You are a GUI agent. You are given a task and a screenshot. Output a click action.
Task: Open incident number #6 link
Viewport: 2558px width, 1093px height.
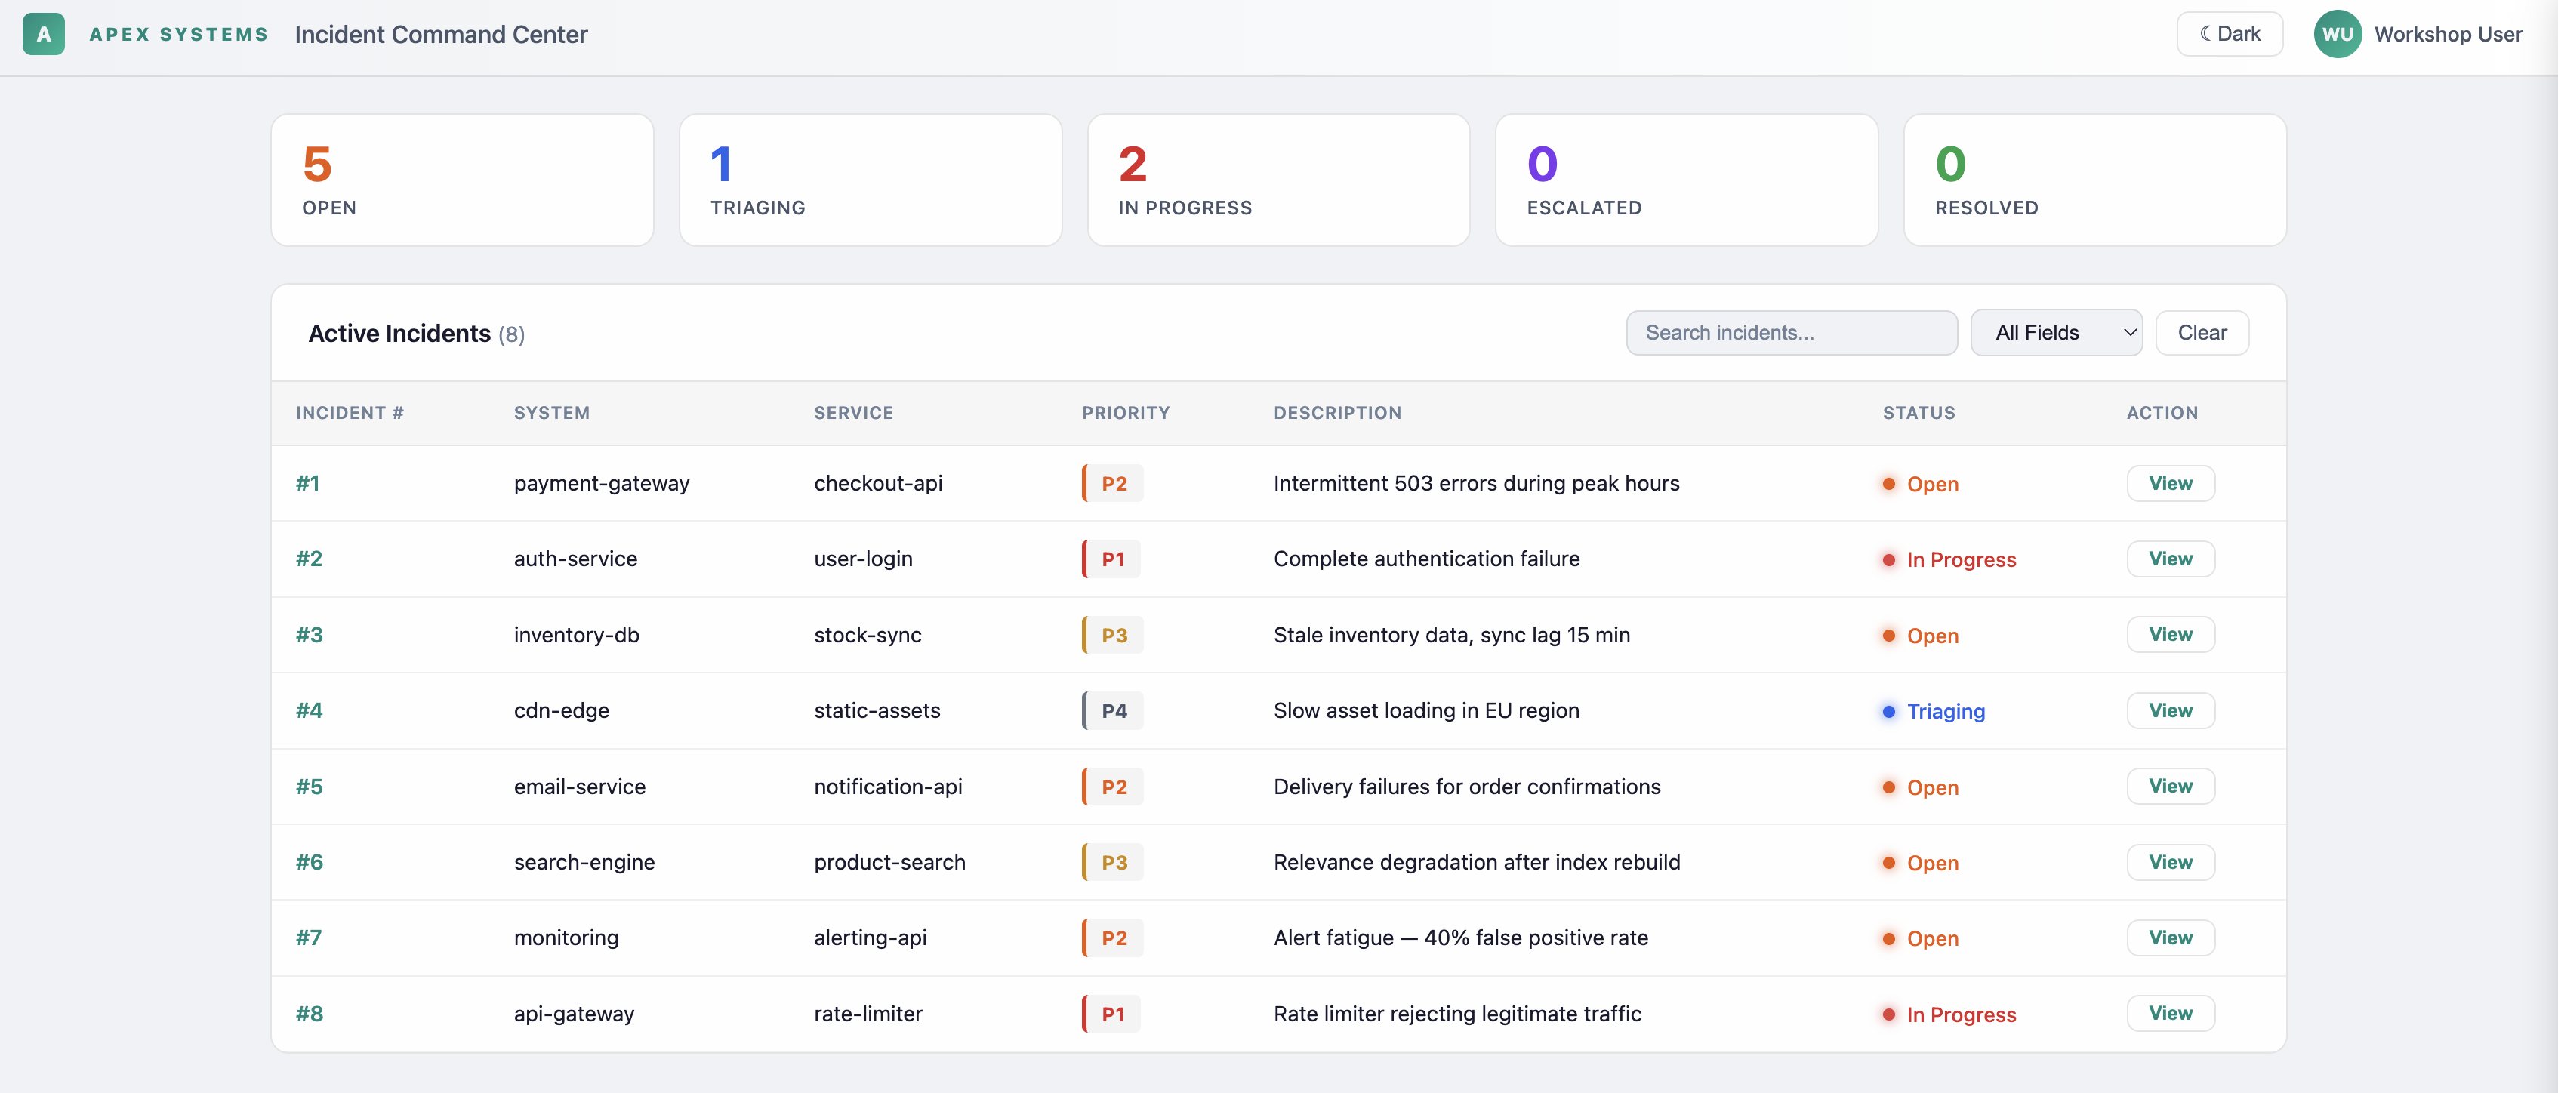pos(309,862)
